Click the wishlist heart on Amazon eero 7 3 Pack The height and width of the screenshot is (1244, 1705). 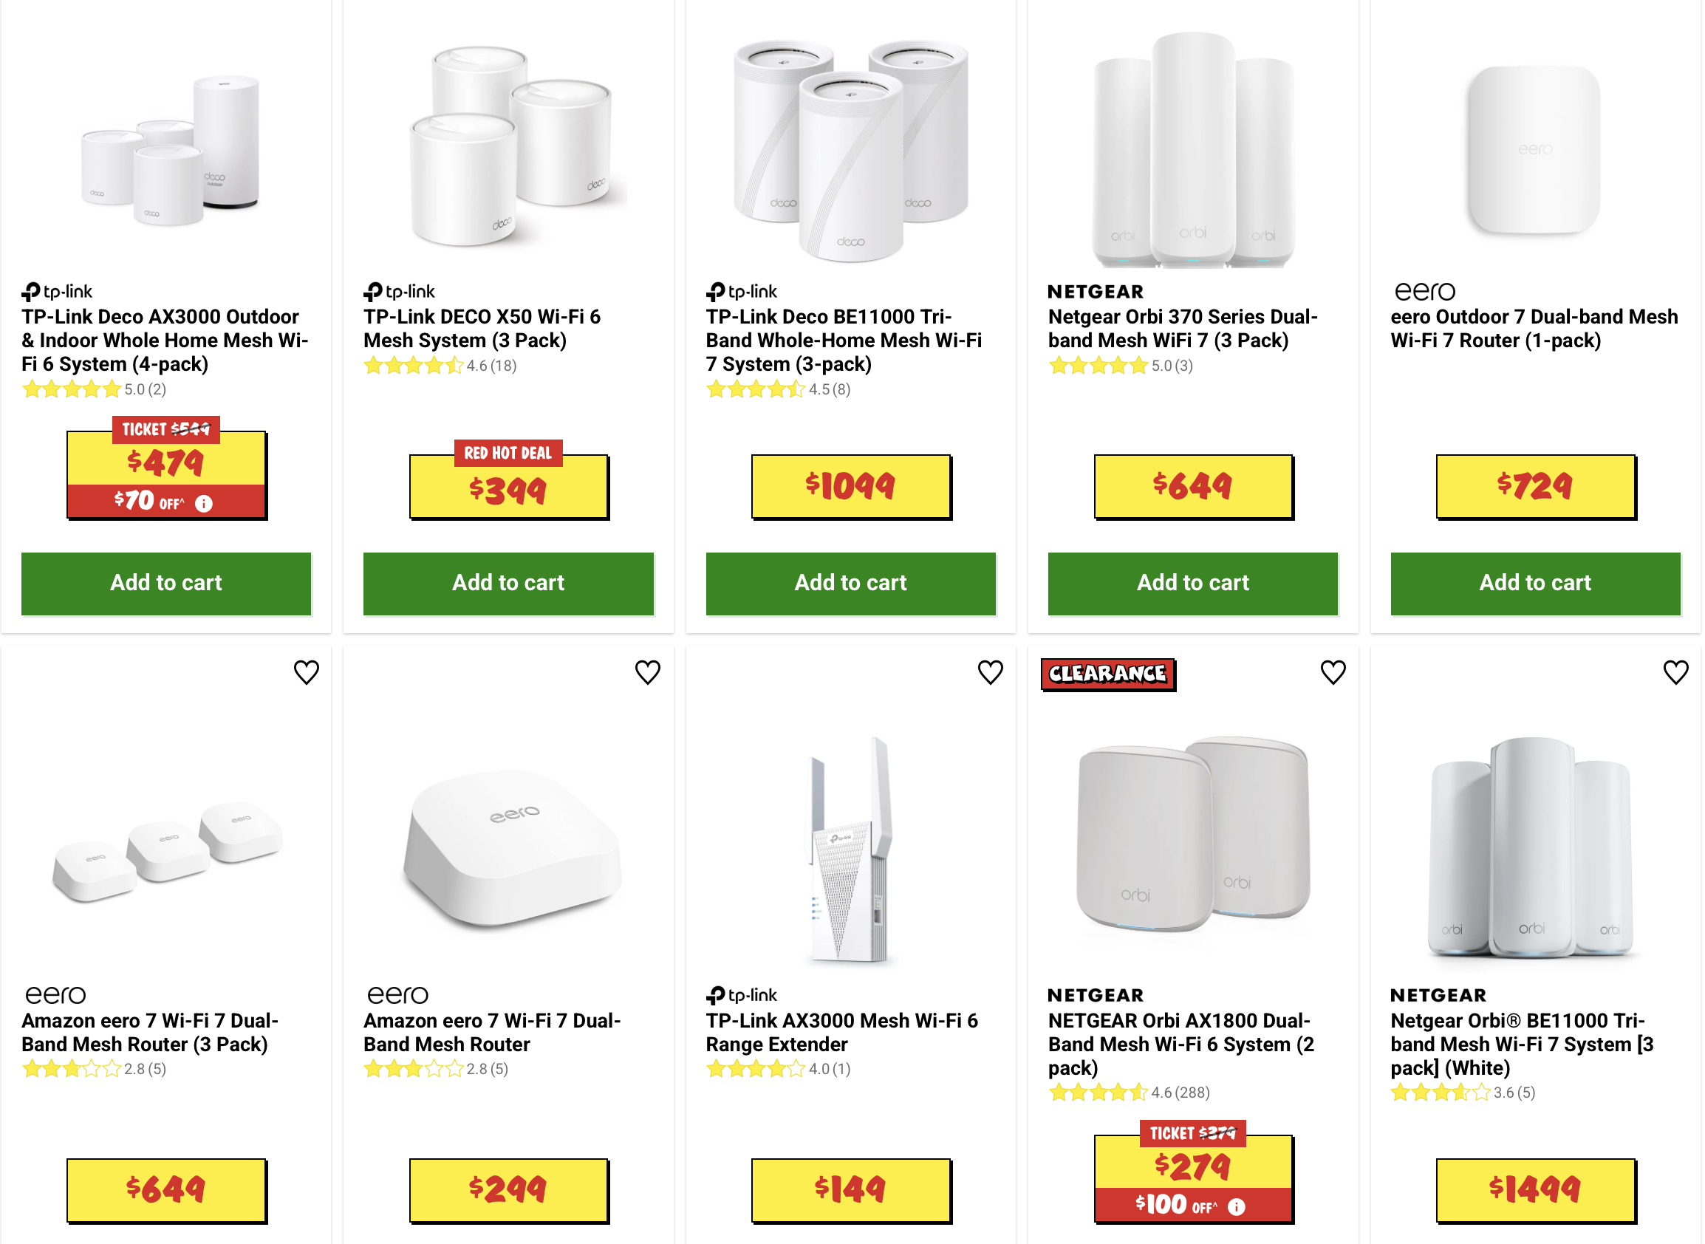(x=307, y=672)
